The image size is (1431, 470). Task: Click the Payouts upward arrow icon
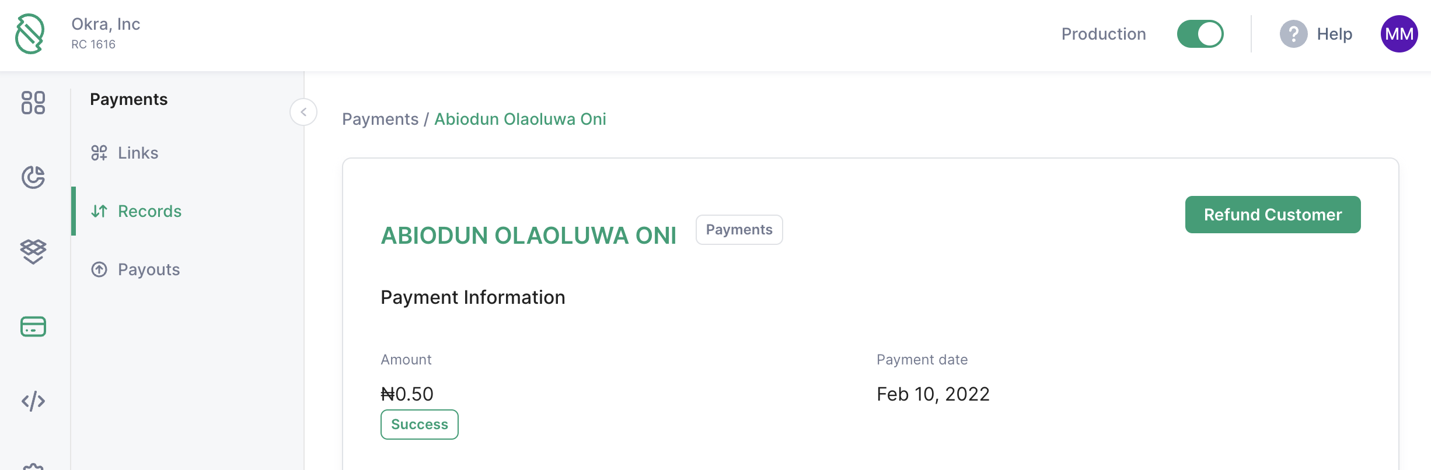click(x=99, y=269)
